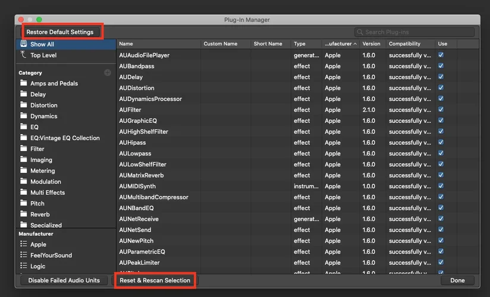Click the Show All library icon
490x297 pixels.
(x=24, y=44)
